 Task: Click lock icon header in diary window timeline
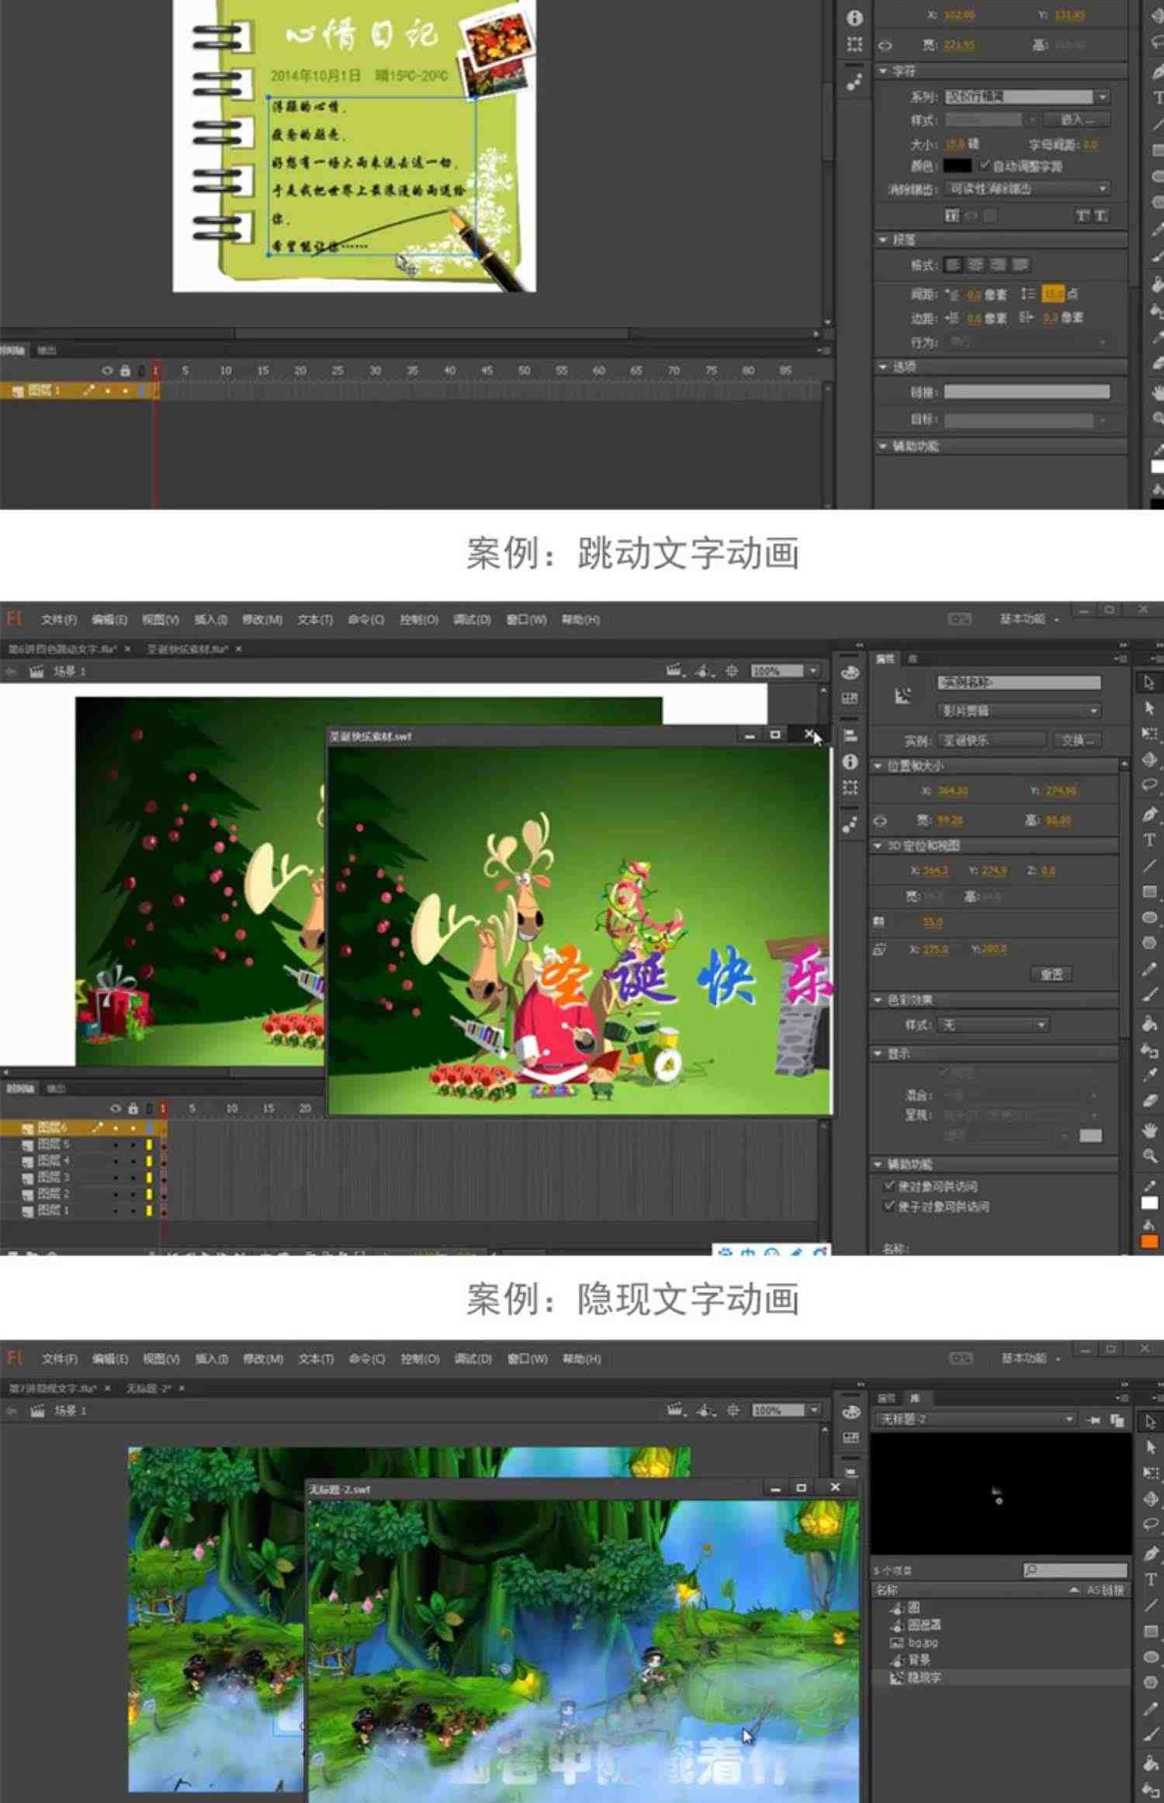[x=125, y=370]
